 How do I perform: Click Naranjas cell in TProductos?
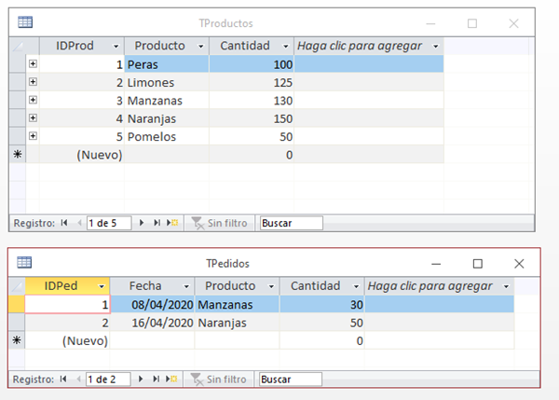[x=167, y=118]
